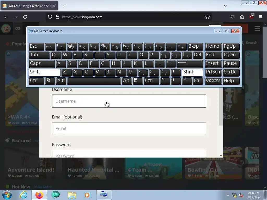Viewport: 267px width, 200px height.
Task: Launch Internet Explorer from the taskbar
Action: [x=23, y=195]
